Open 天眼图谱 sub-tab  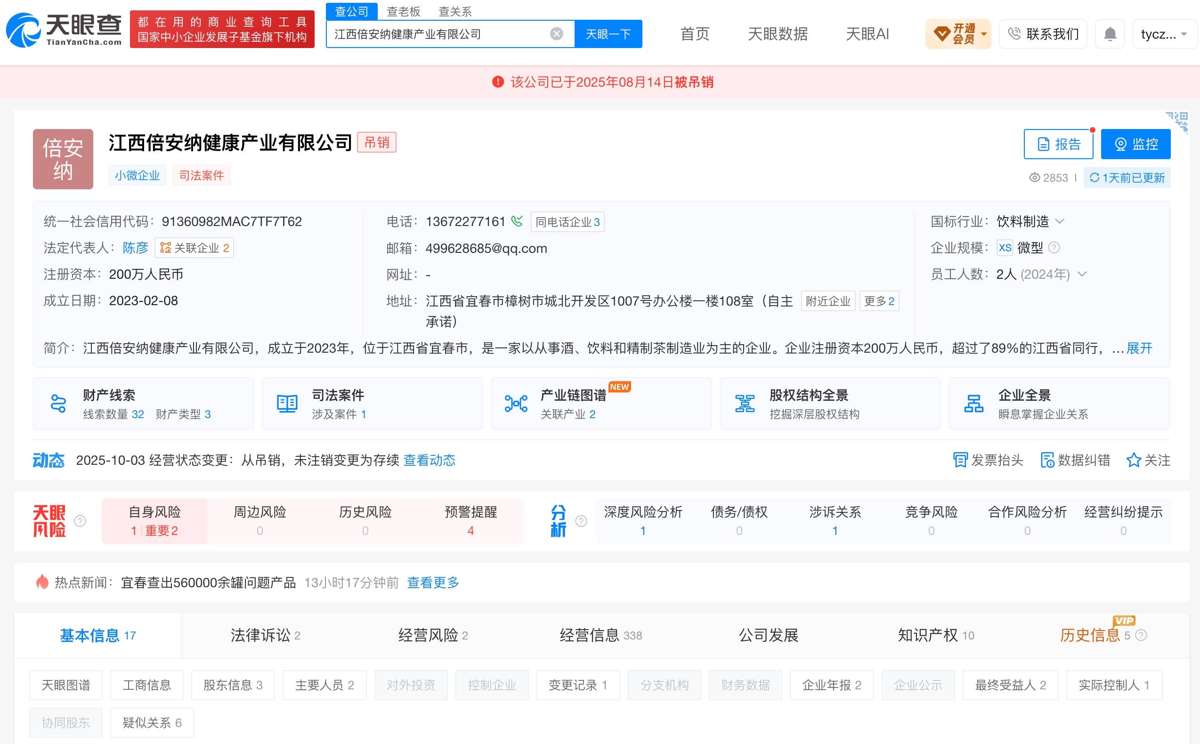pyautogui.click(x=65, y=685)
